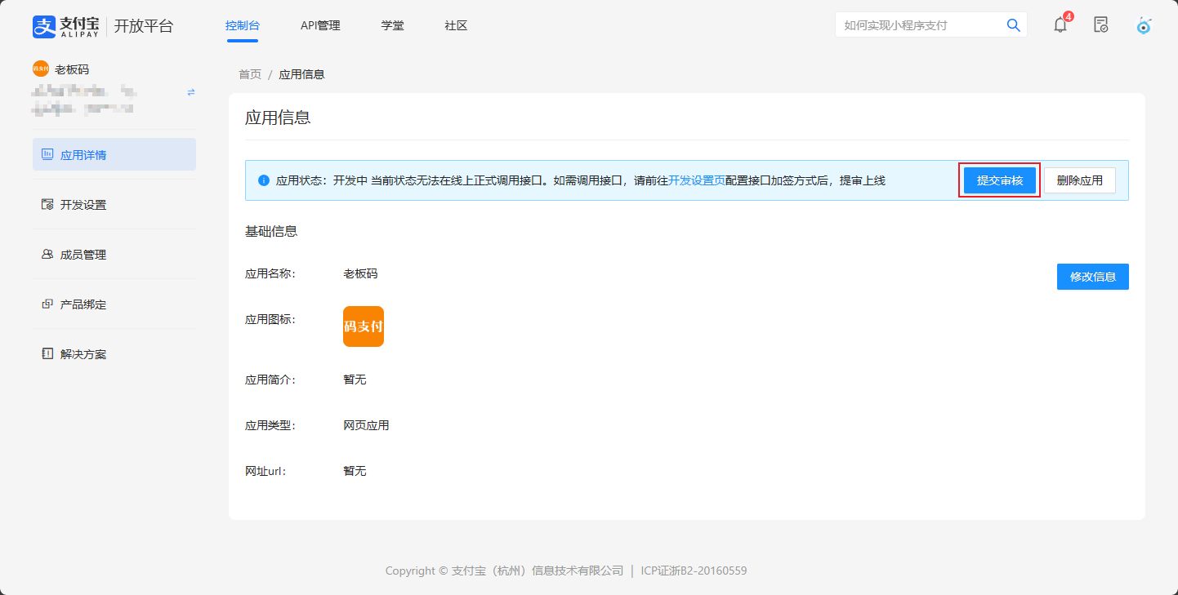The height and width of the screenshot is (595, 1178).
Task: Focus the search field in header
Action: [x=919, y=25]
